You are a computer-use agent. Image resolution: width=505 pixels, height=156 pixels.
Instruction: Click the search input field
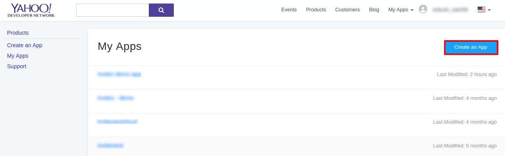[x=112, y=10]
